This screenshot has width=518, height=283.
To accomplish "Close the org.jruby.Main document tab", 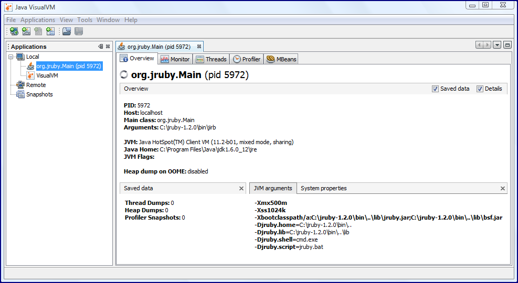I will coord(199,47).
